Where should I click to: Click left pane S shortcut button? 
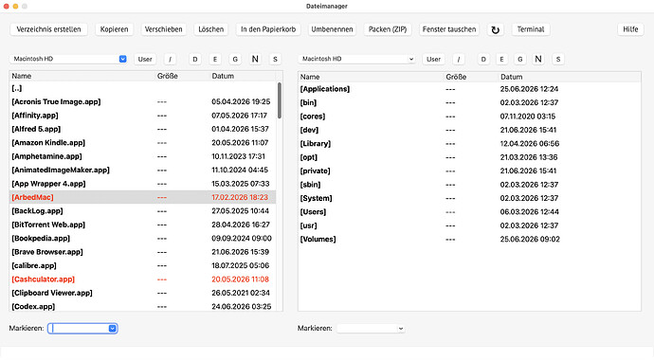[275, 59]
